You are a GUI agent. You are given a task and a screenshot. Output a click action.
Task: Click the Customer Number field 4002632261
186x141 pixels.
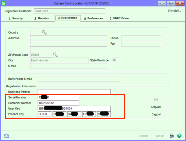tap(58, 103)
